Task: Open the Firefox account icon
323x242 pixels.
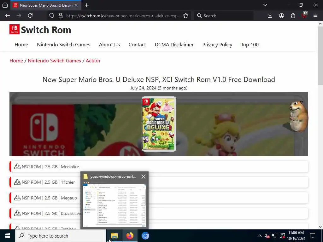Action: point(281,16)
